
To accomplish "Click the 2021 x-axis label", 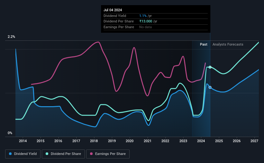I will (148, 141).
